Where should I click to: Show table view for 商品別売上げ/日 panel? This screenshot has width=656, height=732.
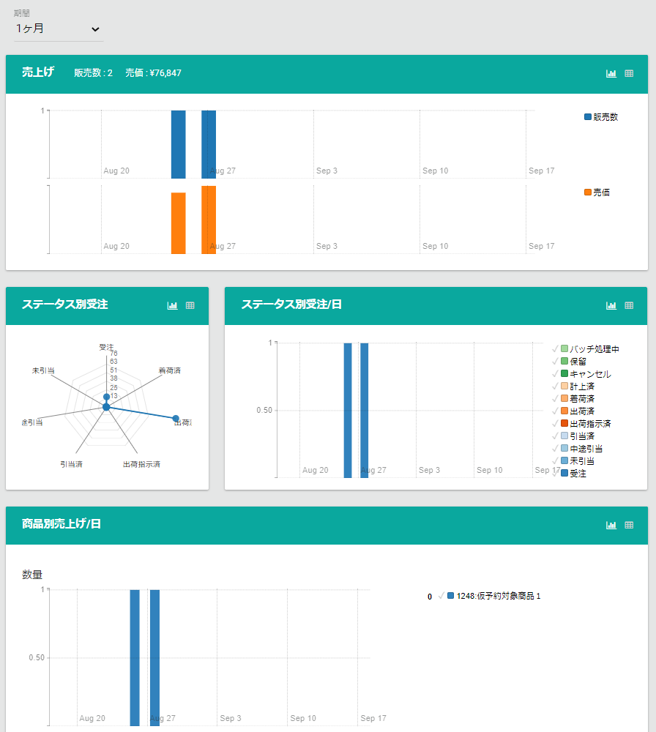point(629,525)
